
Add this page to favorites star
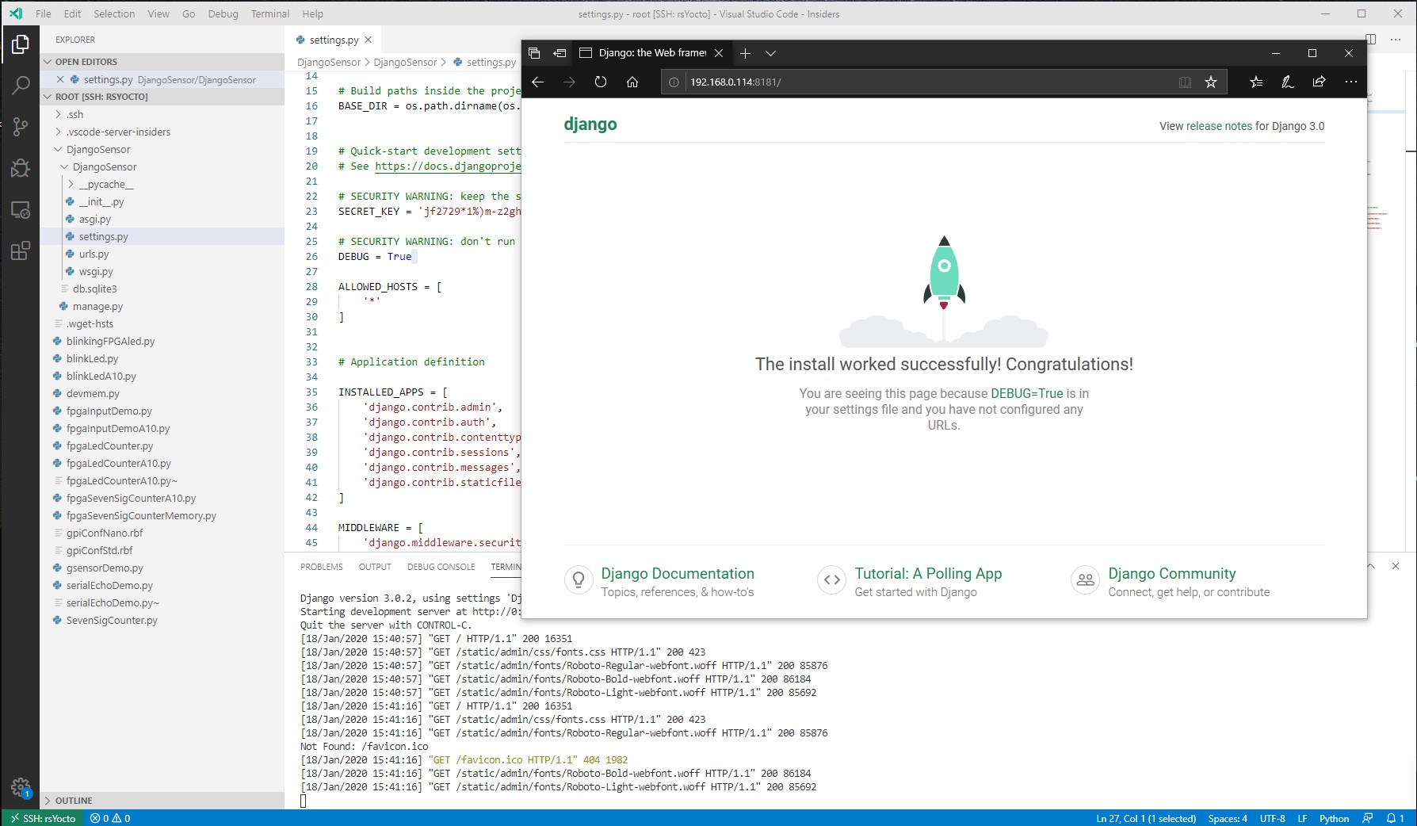point(1210,82)
